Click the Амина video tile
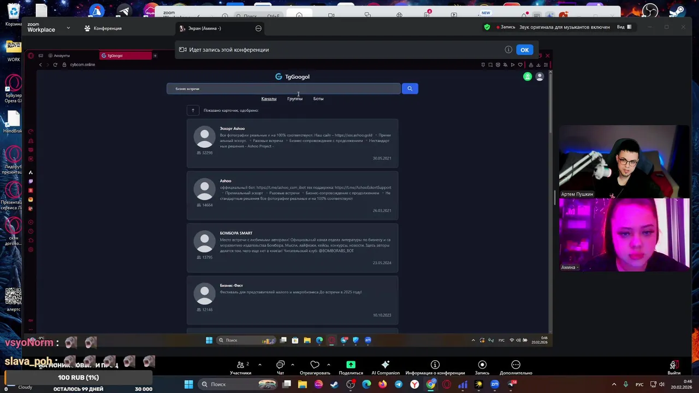 624,235
